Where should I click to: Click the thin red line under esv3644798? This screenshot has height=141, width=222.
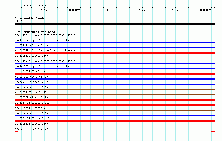[115, 37]
